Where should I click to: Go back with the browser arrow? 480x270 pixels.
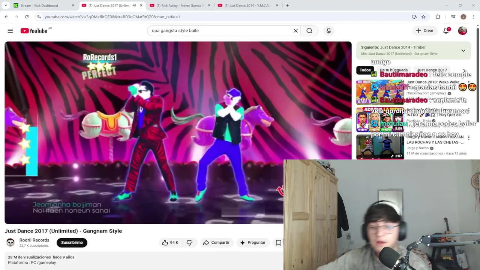tap(6, 17)
